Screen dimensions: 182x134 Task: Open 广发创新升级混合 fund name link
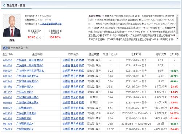(x=26, y=113)
